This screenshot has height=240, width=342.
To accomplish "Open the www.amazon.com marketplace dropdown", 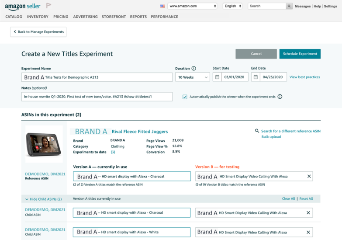I will click(192, 6).
